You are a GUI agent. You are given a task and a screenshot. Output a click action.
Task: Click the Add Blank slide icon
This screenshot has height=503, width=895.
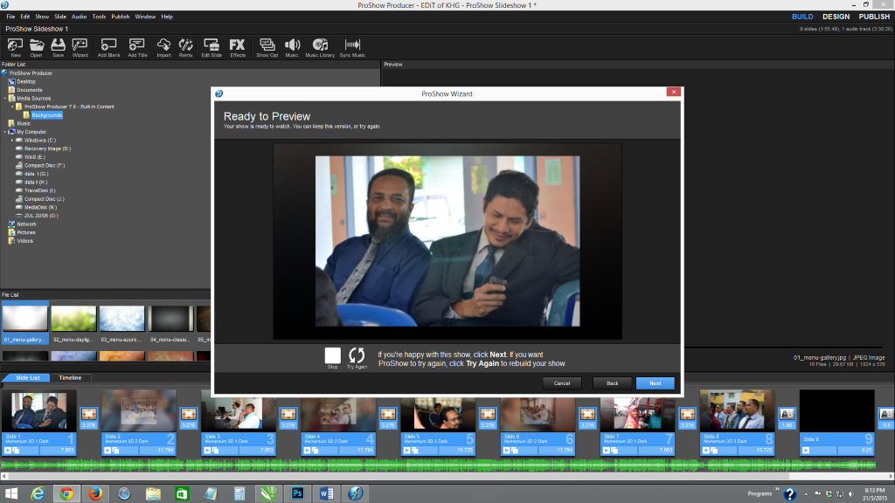[108, 47]
